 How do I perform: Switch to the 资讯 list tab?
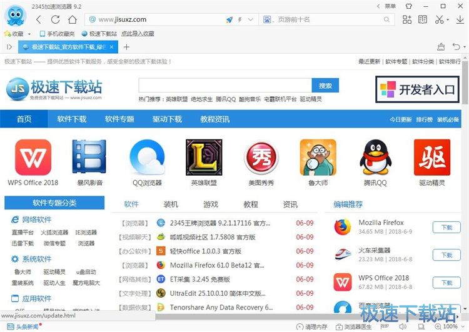tap(290, 204)
